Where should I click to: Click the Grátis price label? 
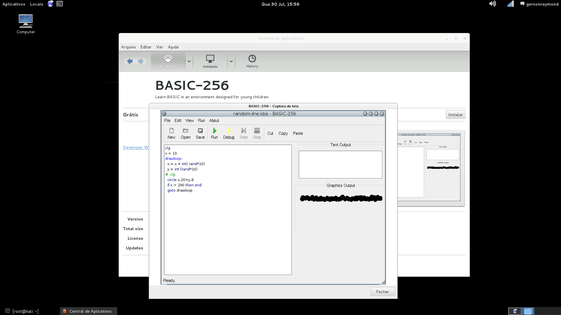pyautogui.click(x=131, y=115)
